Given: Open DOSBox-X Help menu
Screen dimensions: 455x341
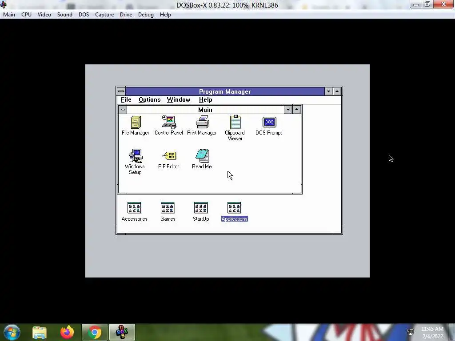Looking at the screenshot, I should coord(165,15).
